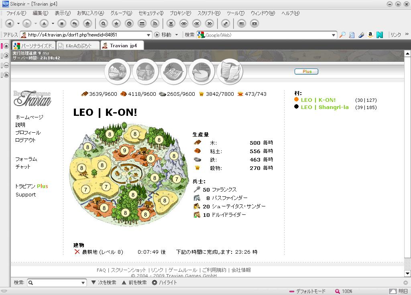Click the 100% zoom indicator in status bar

[x=344, y=291]
